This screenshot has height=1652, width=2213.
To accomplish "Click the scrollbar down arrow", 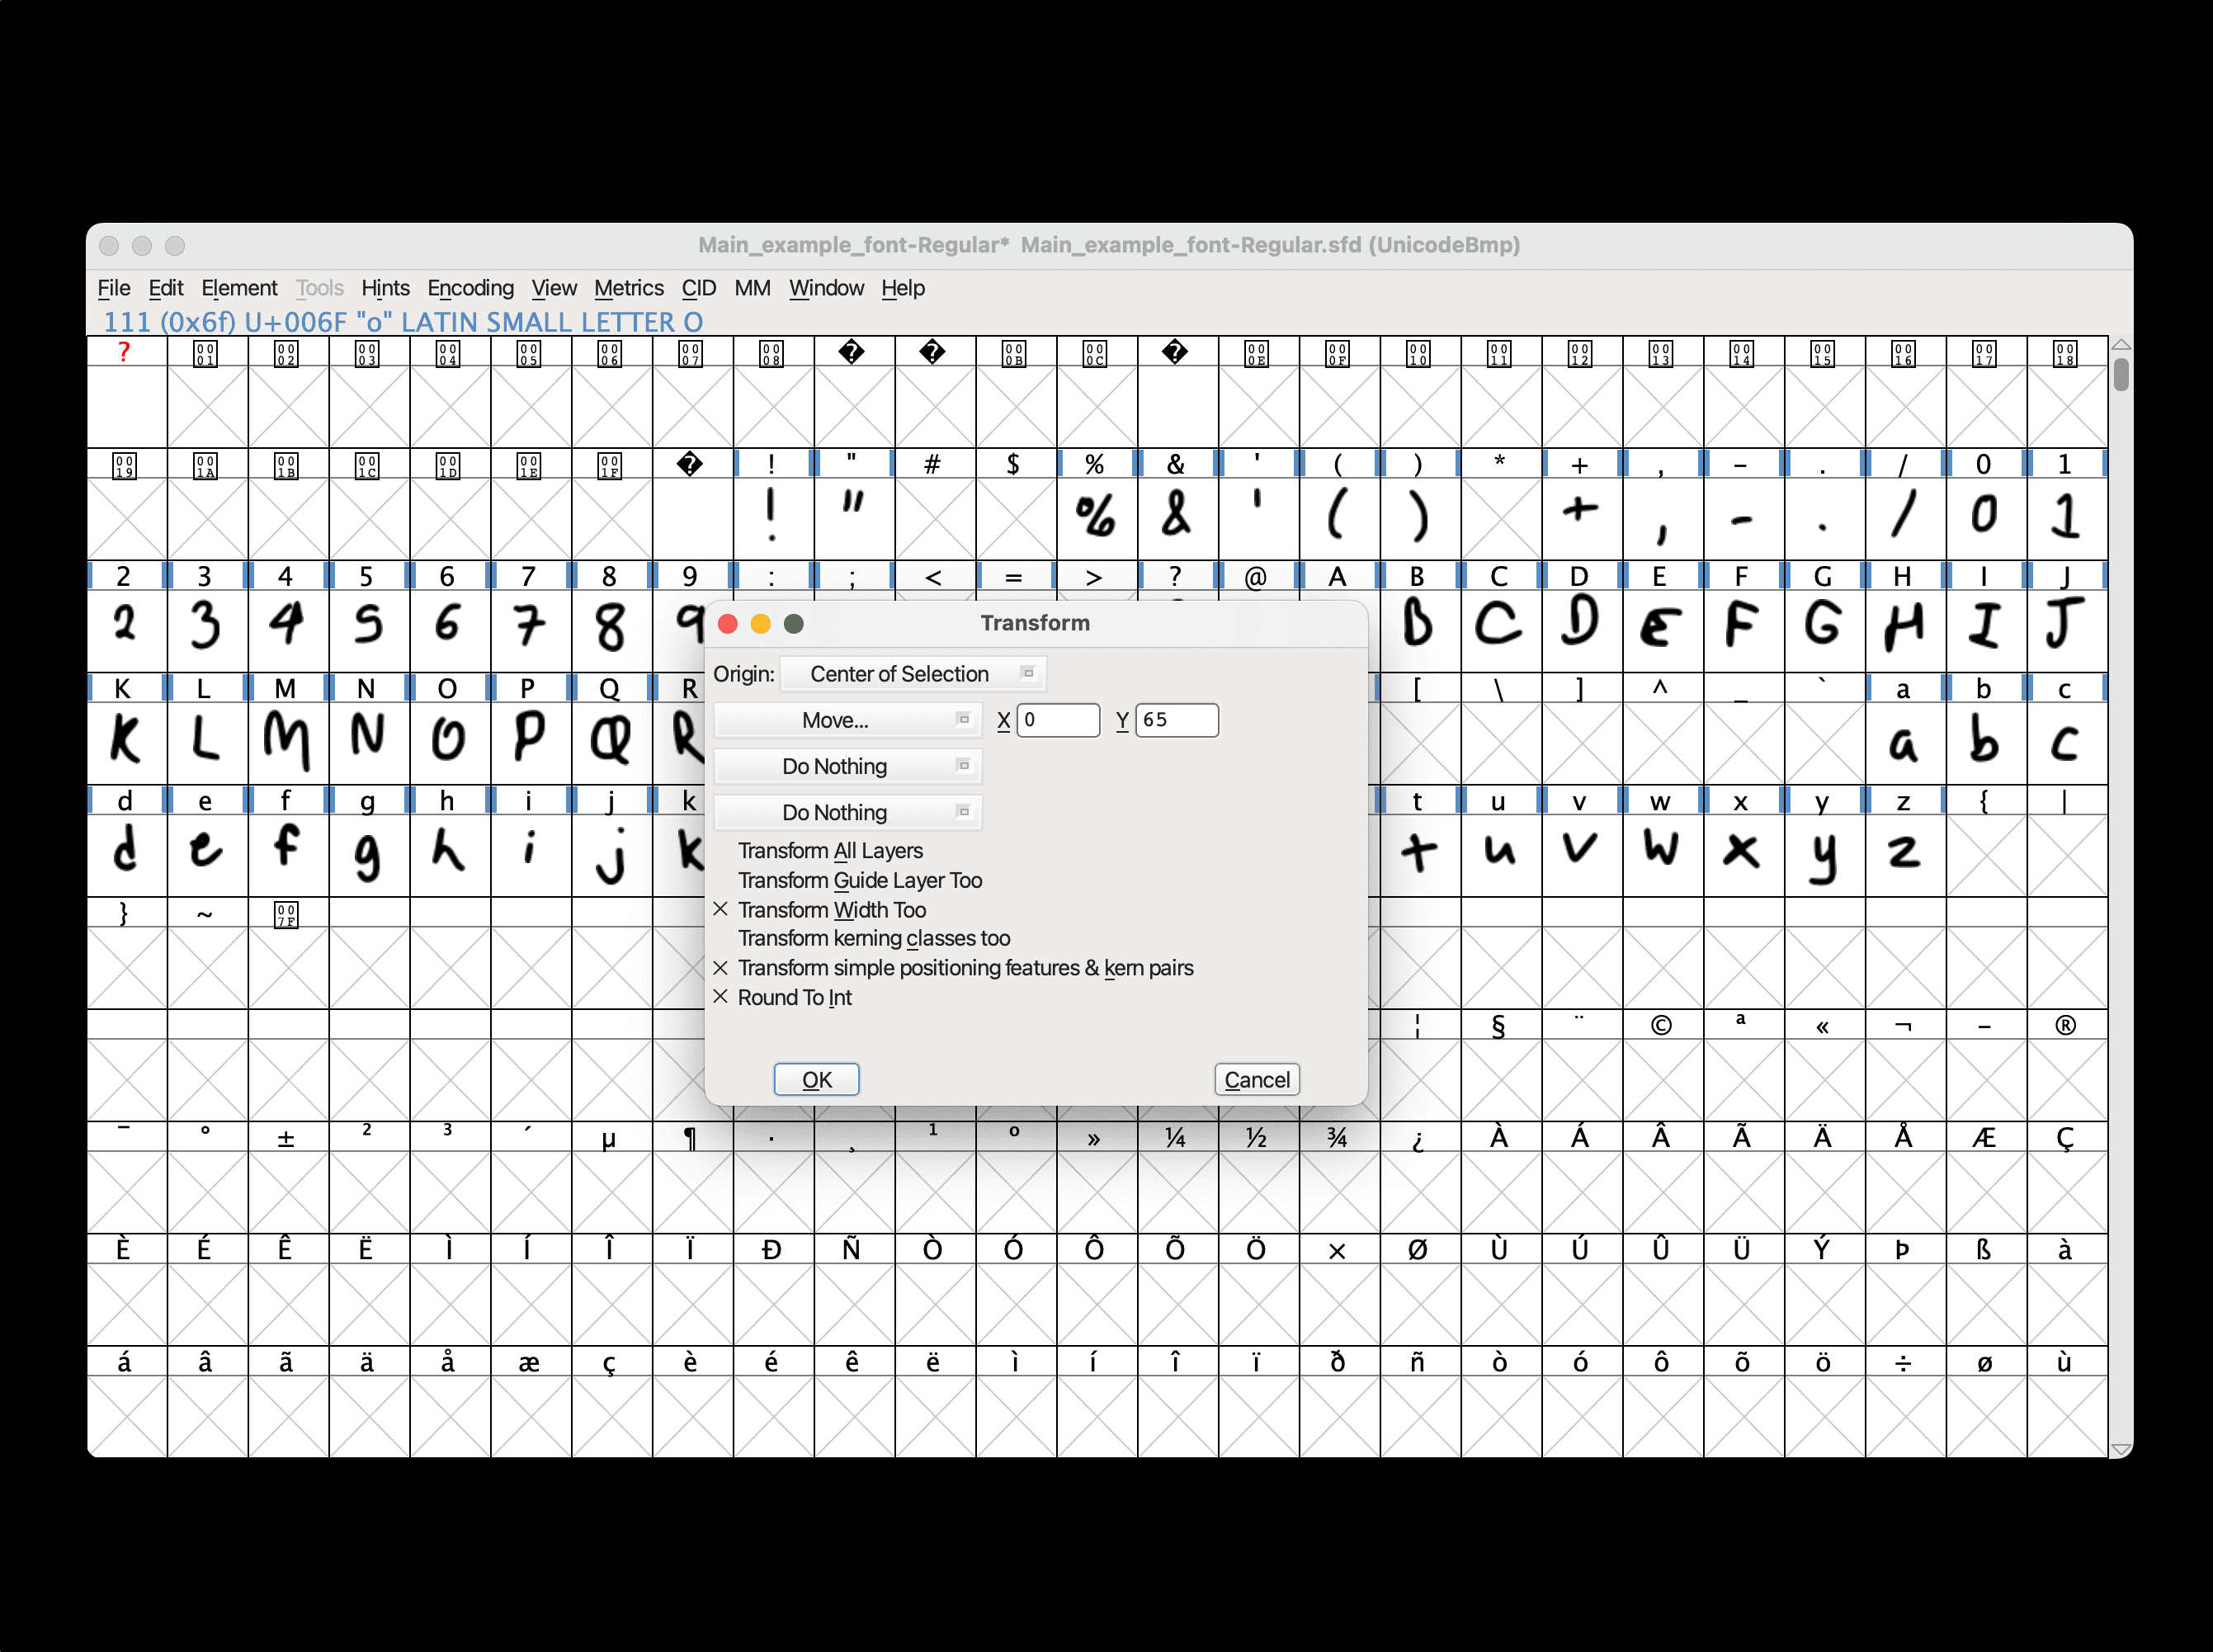I will click(x=2121, y=1449).
